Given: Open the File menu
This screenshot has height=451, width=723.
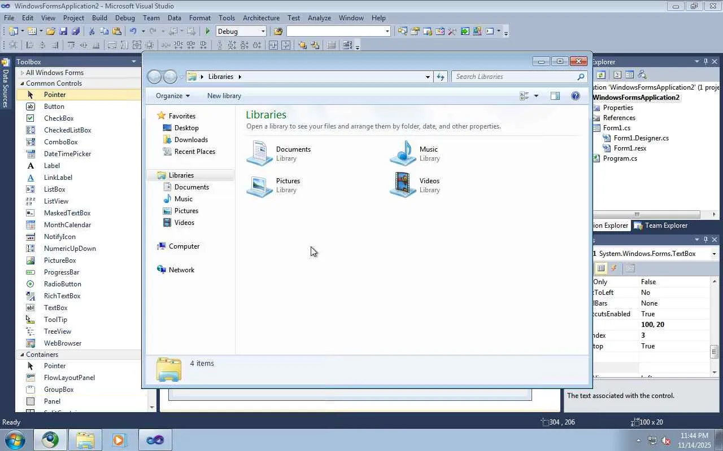Looking at the screenshot, I should click(x=9, y=17).
